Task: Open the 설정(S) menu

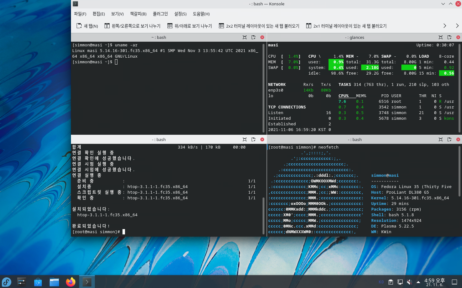Action: coord(180,14)
